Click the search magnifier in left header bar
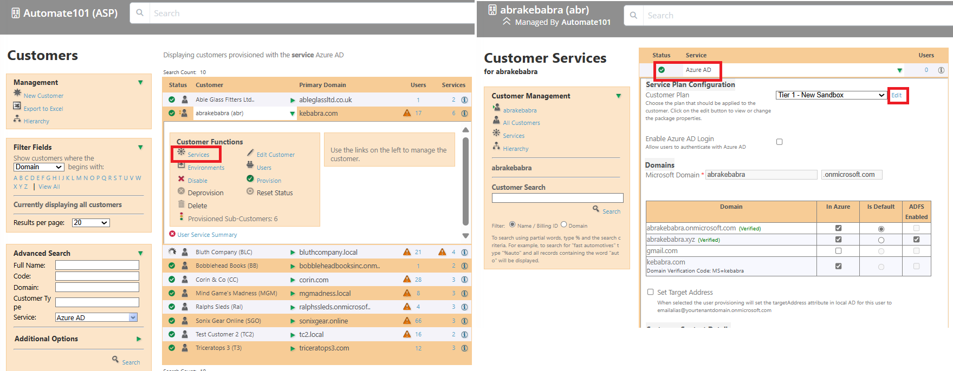Screen dimensions: 953x371 pyautogui.click(x=140, y=13)
